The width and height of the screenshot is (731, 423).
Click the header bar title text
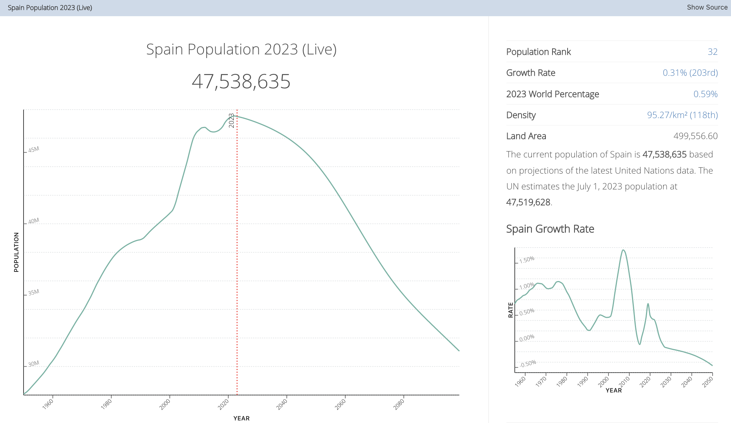click(50, 8)
